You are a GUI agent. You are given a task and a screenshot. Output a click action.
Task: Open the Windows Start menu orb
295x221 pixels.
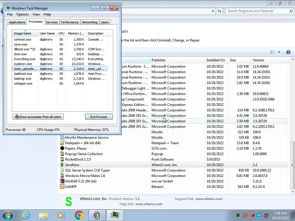click(8, 215)
